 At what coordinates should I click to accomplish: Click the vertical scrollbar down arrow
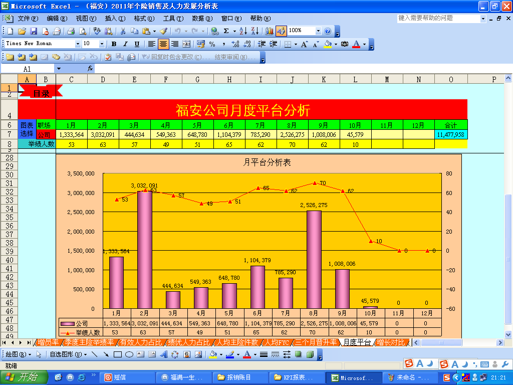tap(508, 334)
